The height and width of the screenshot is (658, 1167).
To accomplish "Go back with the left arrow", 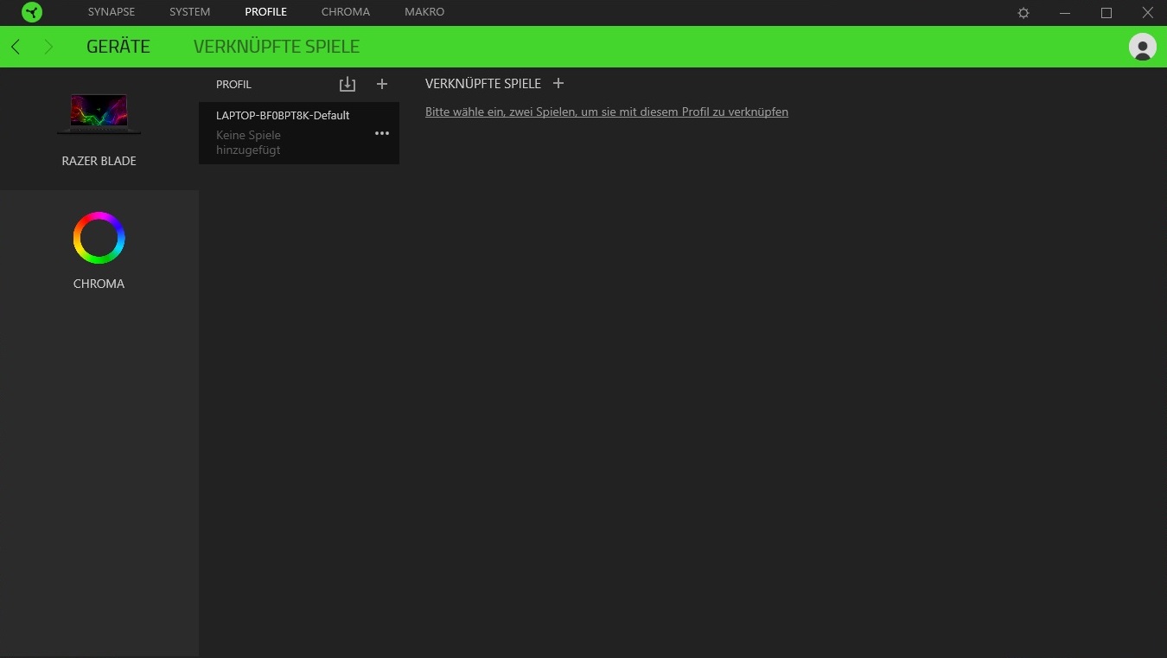I will (x=16, y=47).
